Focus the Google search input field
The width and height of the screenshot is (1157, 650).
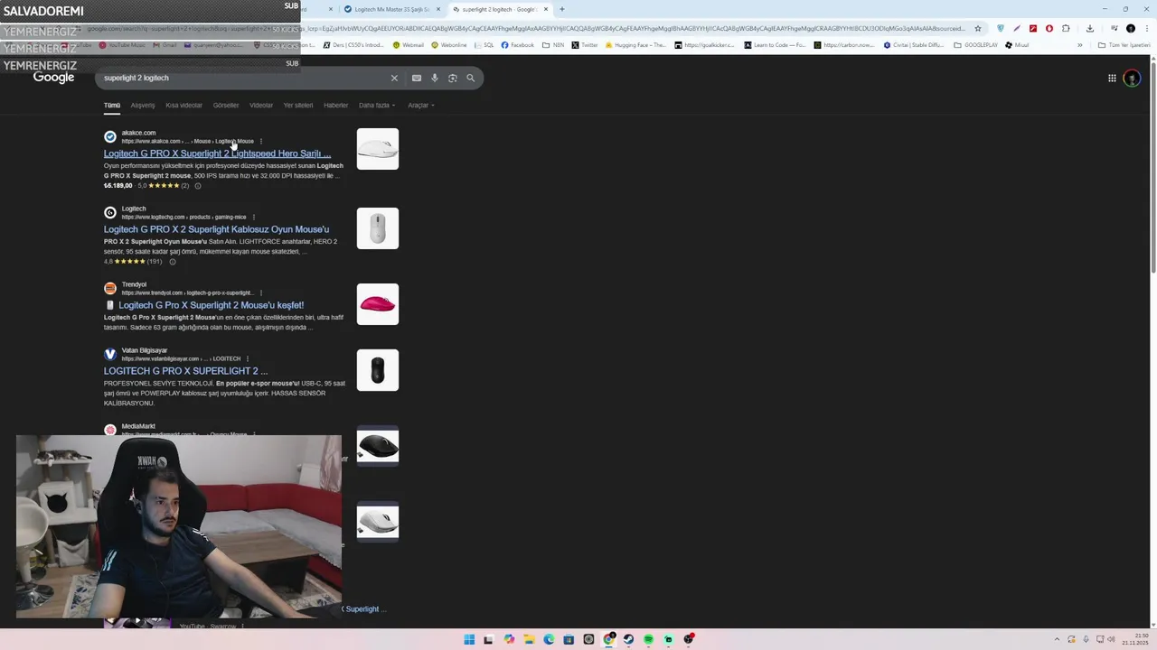tap(244, 78)
